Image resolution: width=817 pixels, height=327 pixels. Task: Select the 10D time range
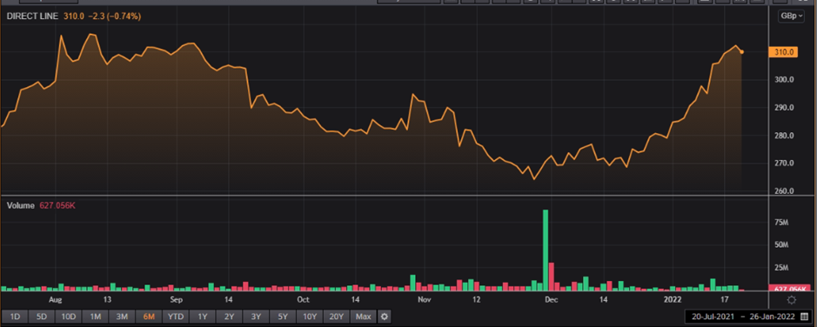click(68, 316)
